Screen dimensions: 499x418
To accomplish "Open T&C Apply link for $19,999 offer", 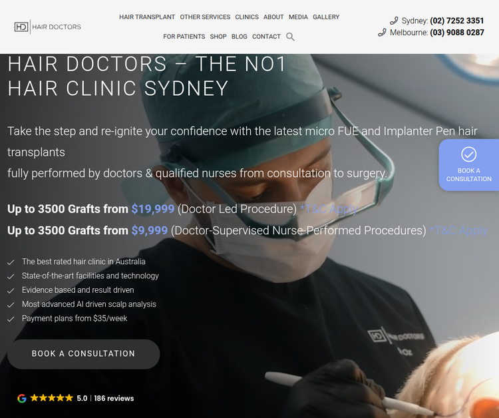I will (x=329, y=209).
